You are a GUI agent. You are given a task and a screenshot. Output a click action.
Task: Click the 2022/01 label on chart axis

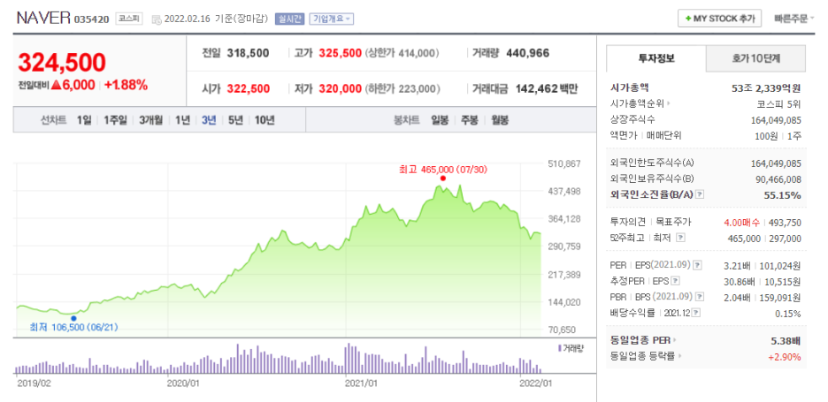pyautogui.click(x=536, y=383)
